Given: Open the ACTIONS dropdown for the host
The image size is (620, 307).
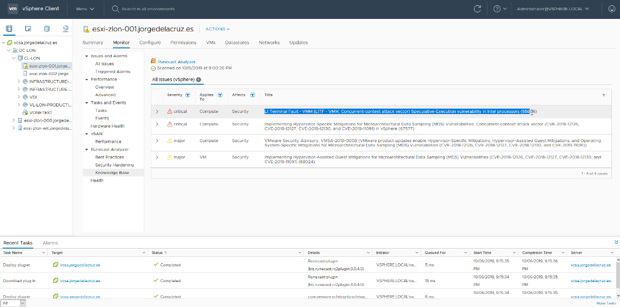Looking at the screenshot, I should click(x=217, y=29).
